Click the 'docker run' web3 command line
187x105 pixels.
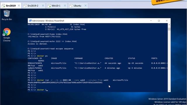pos(78,80)
